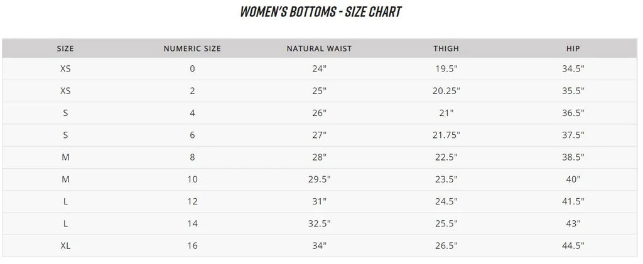Image resolution: width=643 pixels, height=264 pixels.
Task: Select the NUMERIC SIZE column header
Action: coord(192,48)
